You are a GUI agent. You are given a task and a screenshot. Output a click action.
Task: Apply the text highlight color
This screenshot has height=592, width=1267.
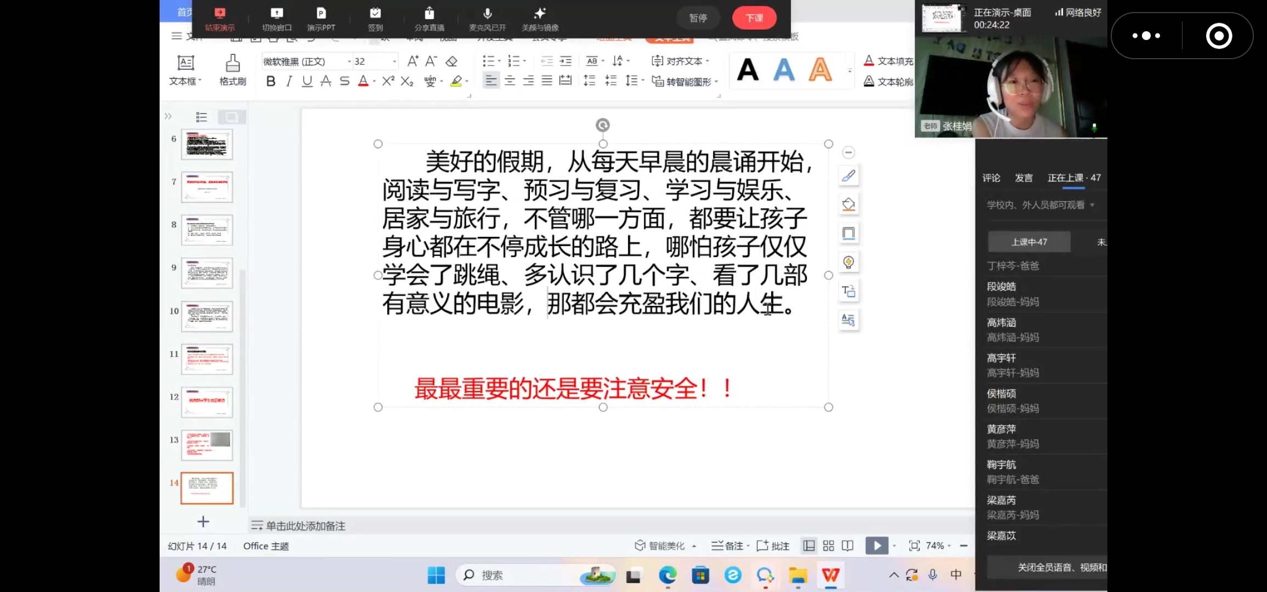tap(456, 81)
